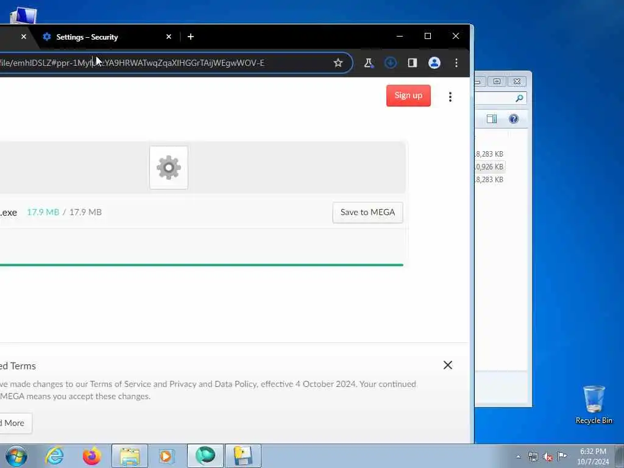Open Chrome three-dot menu
The height and width of the screenshot is (468, 624).
(x=456, y=63)
